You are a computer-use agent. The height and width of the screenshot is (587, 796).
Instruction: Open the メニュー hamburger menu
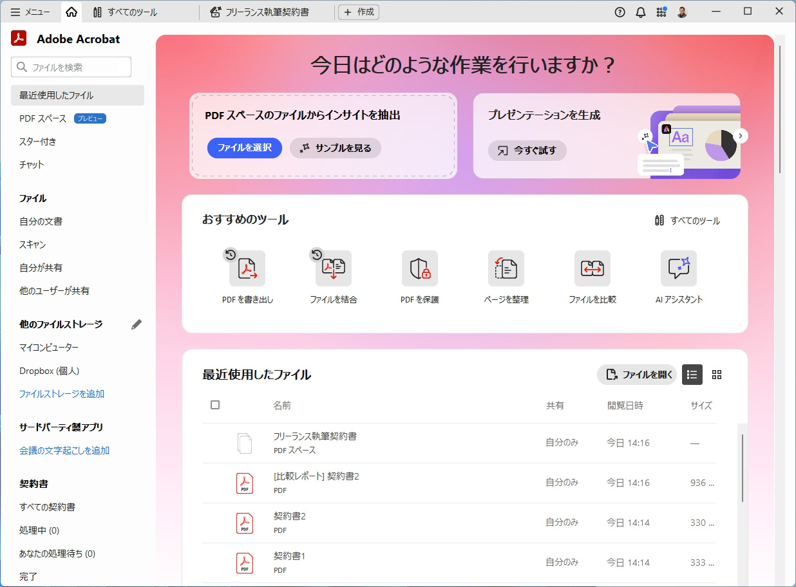tap(30, 12)
